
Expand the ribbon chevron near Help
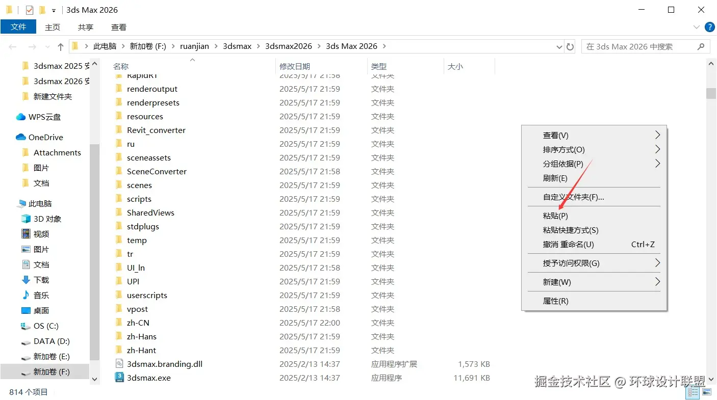pos(697,27)
